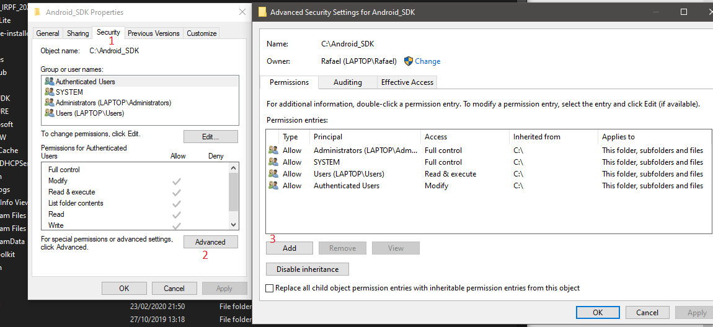This screenshot has height=327, width=713.
Task: Click the icon of Users permission entry
Action: pos(273,173)
